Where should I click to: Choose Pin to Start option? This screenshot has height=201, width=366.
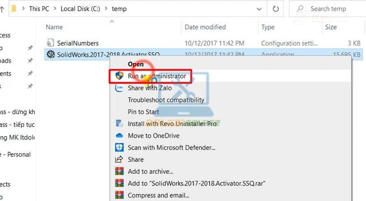tap(143, 112)
